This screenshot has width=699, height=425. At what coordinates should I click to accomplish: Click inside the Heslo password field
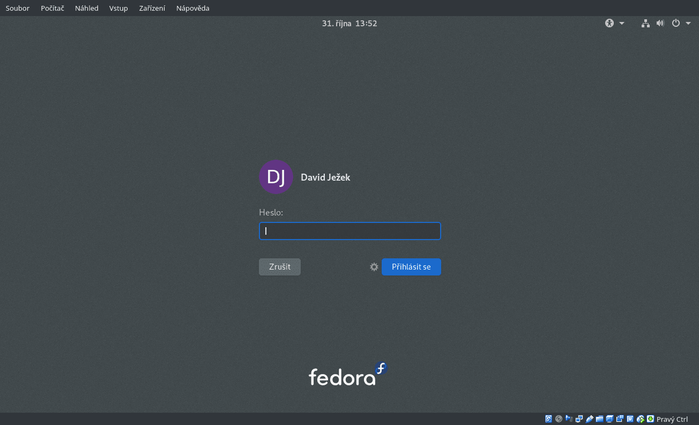[349, 230]
